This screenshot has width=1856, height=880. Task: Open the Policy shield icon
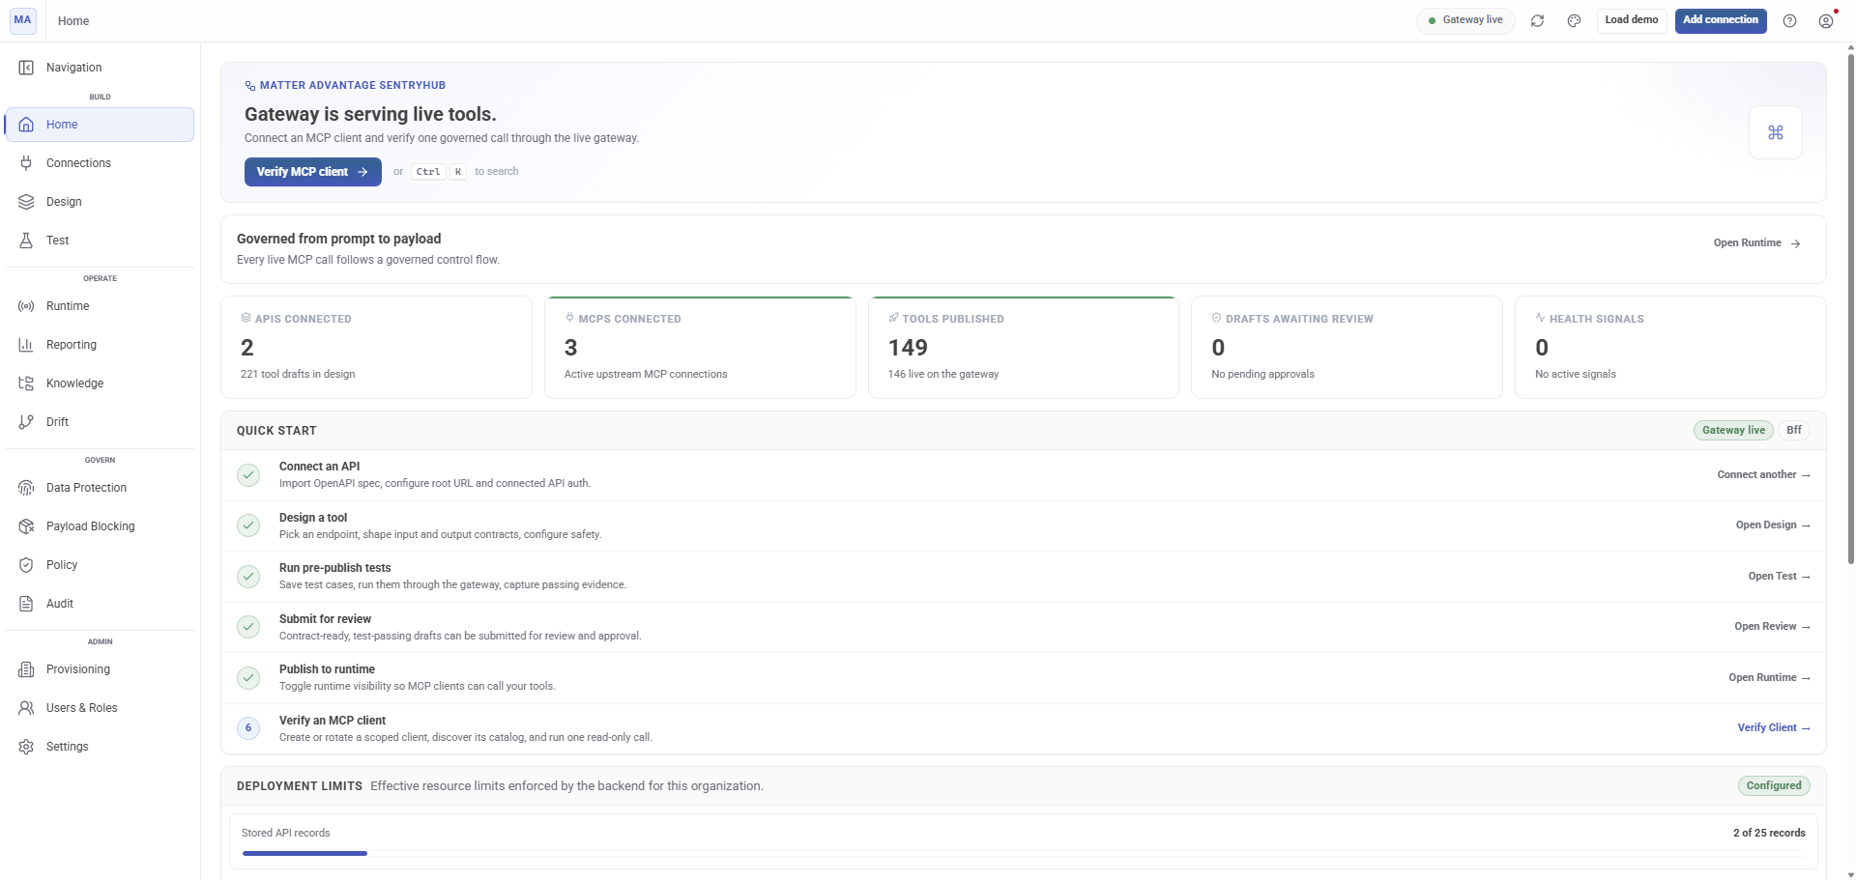(26, 565)
